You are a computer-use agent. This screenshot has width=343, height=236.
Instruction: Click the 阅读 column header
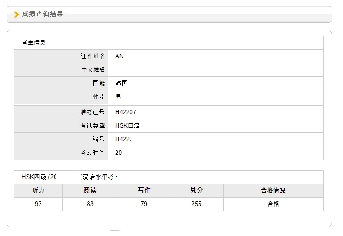coord(90,190)
